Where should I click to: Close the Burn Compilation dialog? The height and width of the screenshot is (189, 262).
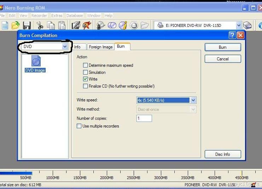(x=241, y=35)
